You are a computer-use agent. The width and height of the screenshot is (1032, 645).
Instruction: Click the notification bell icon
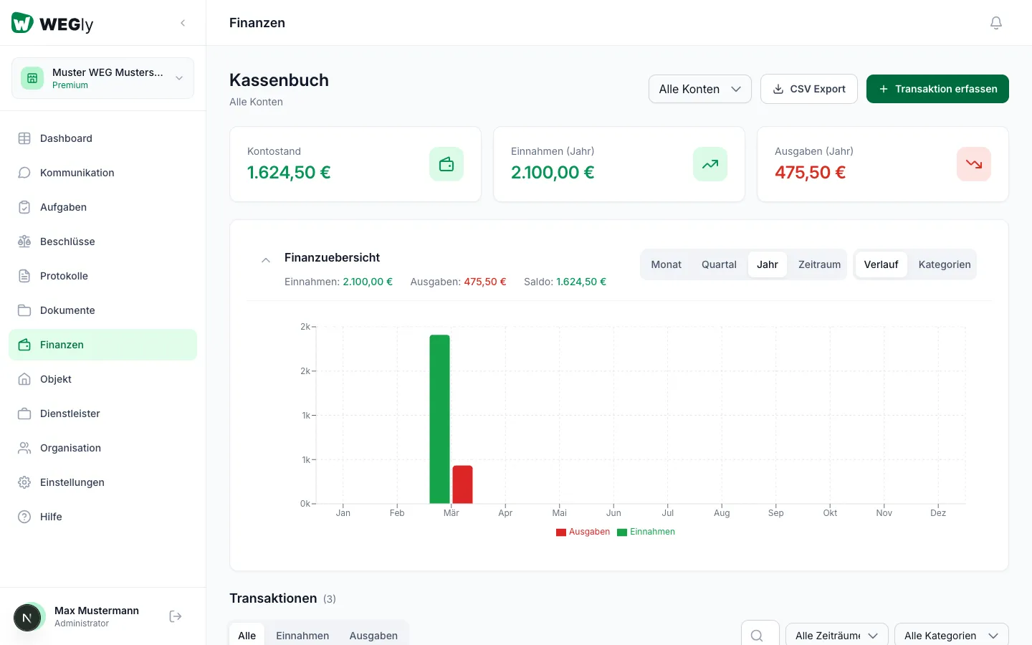click(x=996, y=22)
